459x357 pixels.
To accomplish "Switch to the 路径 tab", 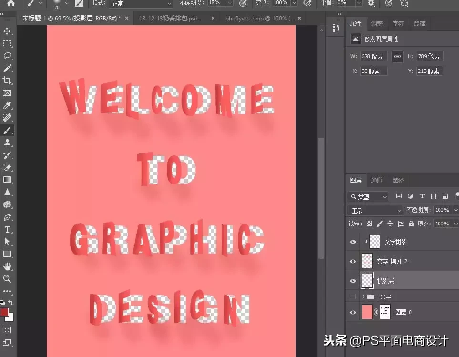I will tap(398, 181).
